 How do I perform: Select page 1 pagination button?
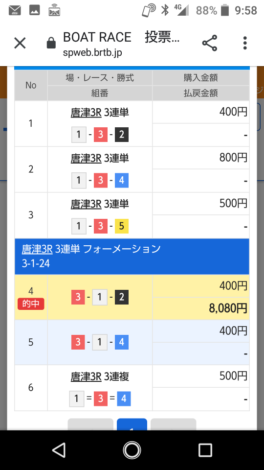click(x=132, y=424)
